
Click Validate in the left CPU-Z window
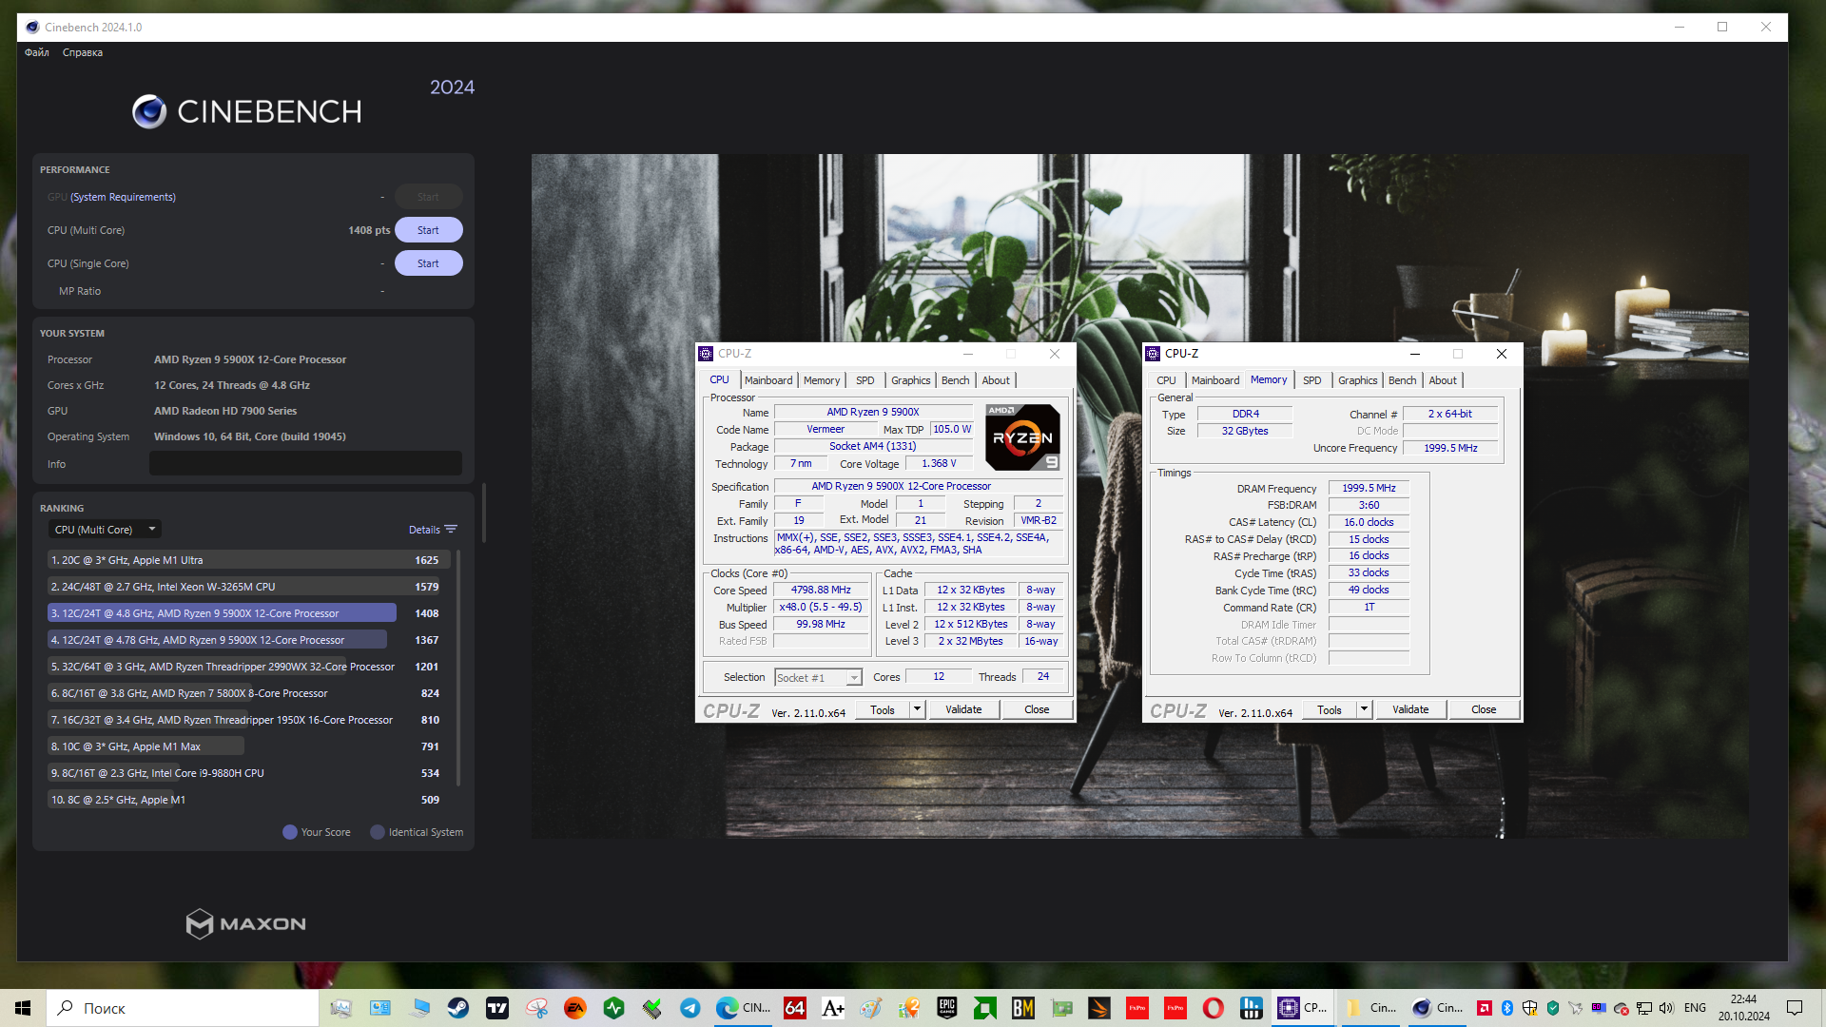click(963, 709)
